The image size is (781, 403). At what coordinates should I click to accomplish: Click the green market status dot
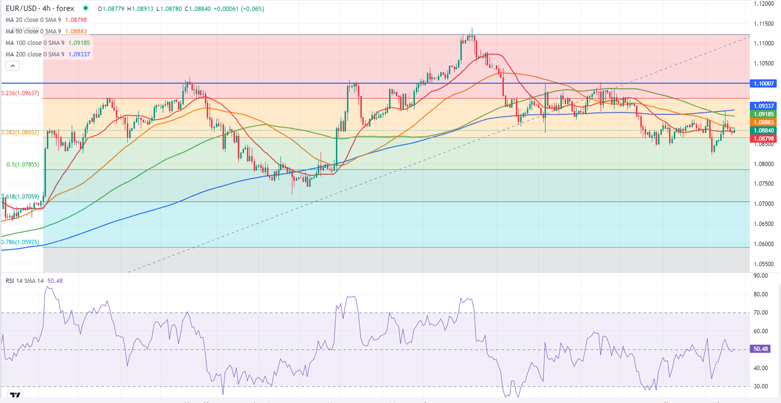(86, 8)
